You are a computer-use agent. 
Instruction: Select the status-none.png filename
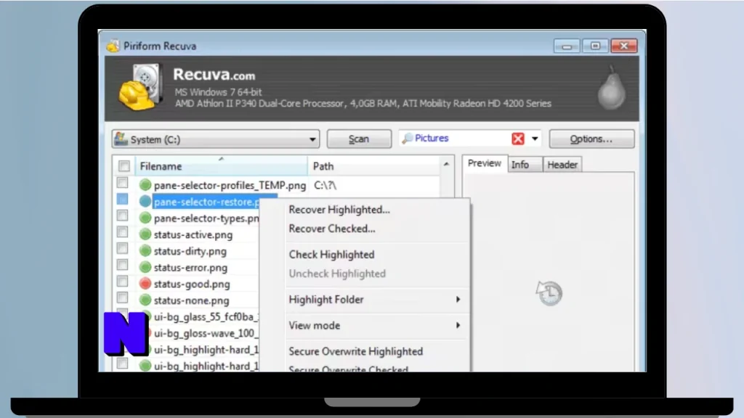pyautogui.click(x=191, y=300)
